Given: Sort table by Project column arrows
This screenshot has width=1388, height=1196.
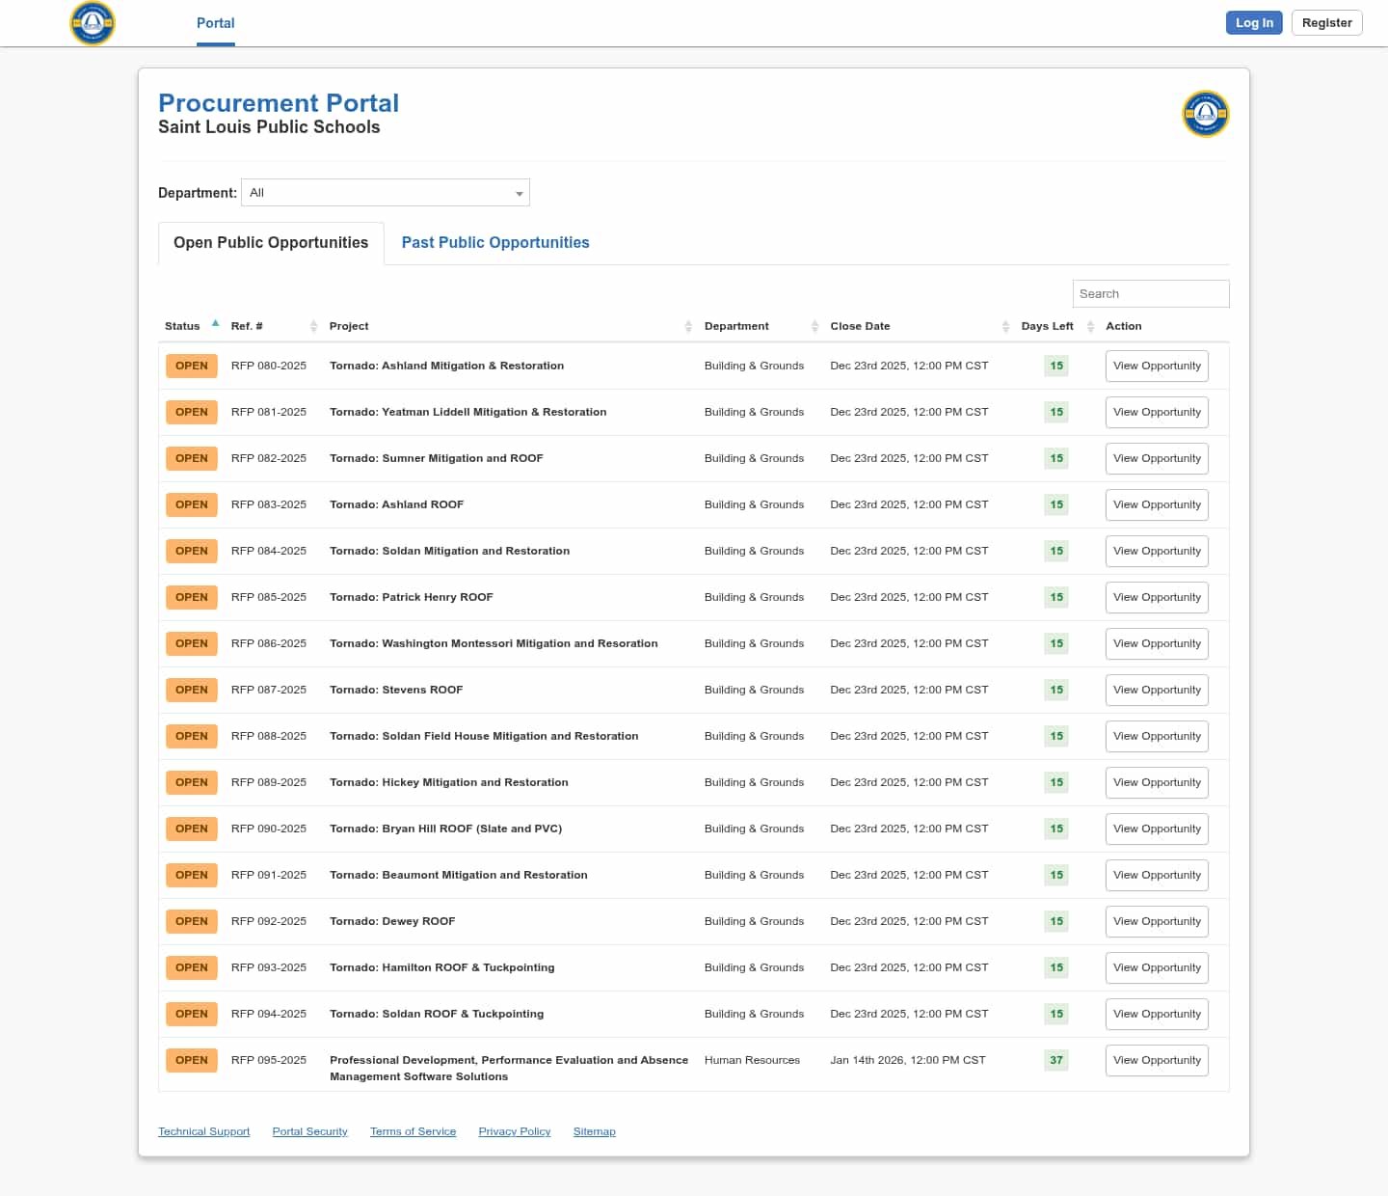Looking at the screenshot, I should [x=688, y=326].
